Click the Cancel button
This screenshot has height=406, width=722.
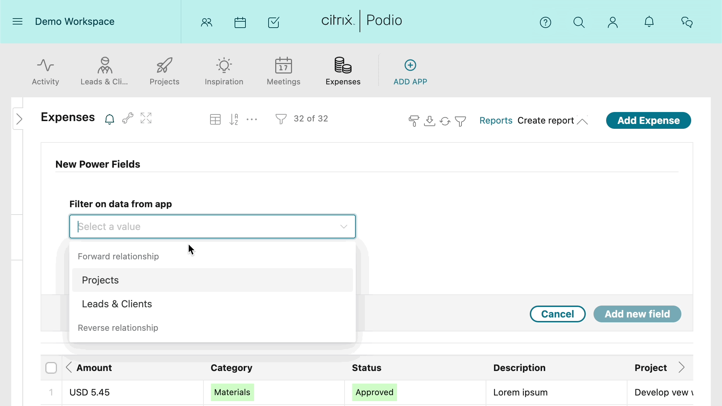coord(557,314)
